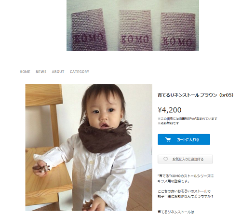Click the 送料無料です shipping note

(x=168, y=123)
